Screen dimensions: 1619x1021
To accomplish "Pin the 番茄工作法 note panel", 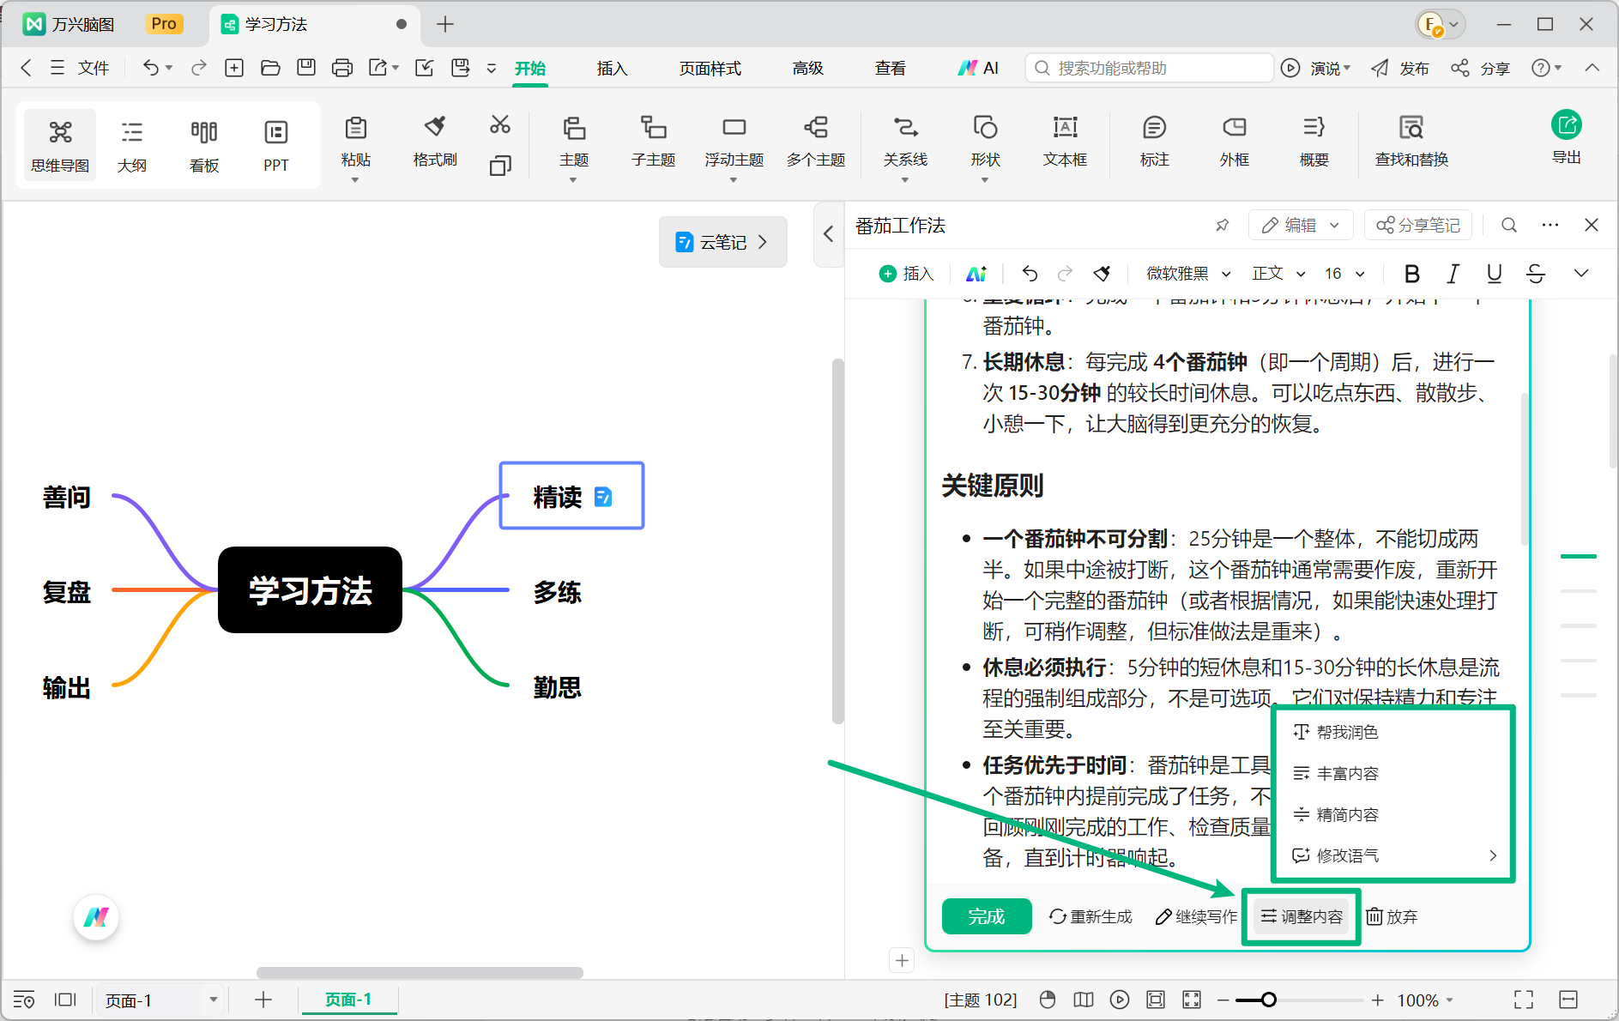I will click(x=1223, y=225).
